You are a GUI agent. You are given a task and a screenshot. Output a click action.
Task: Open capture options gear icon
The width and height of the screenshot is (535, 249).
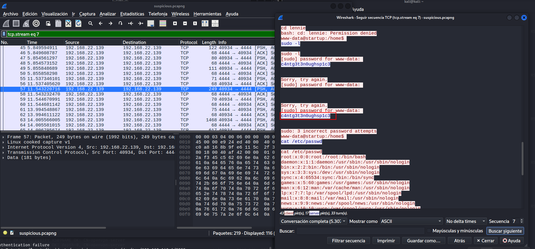click(x=36, y=23)
